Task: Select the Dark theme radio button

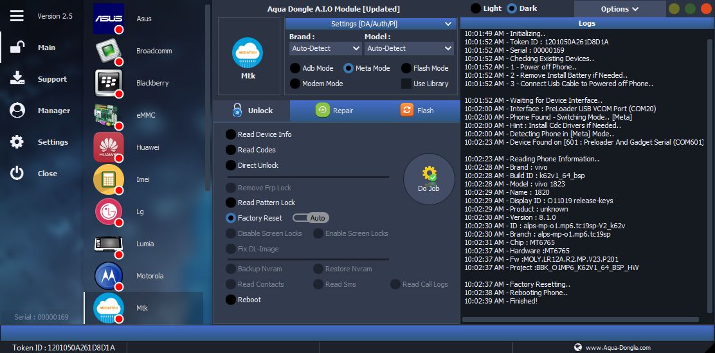Action: coord(512,8)
